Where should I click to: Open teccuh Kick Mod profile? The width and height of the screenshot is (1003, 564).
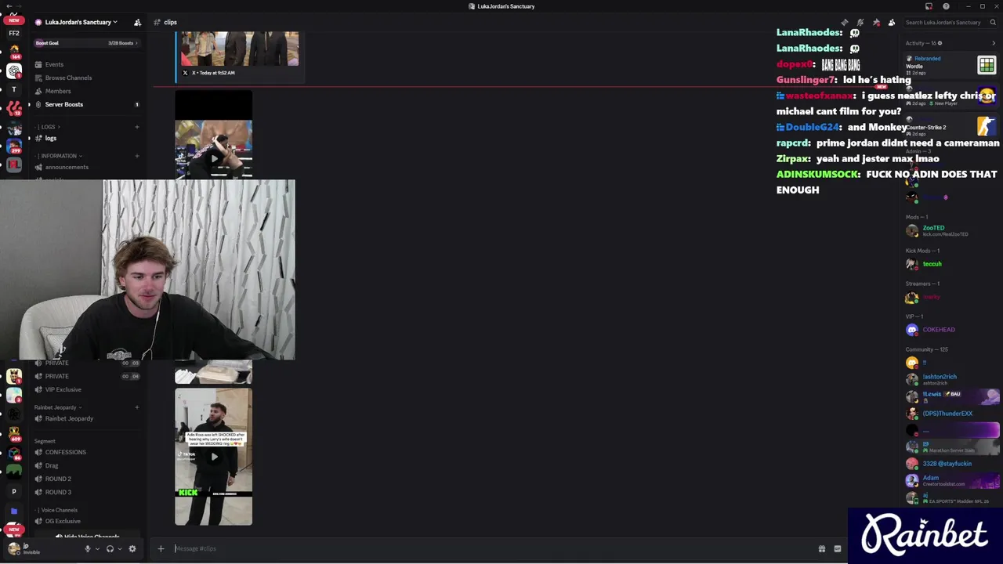tap(950, 264)
